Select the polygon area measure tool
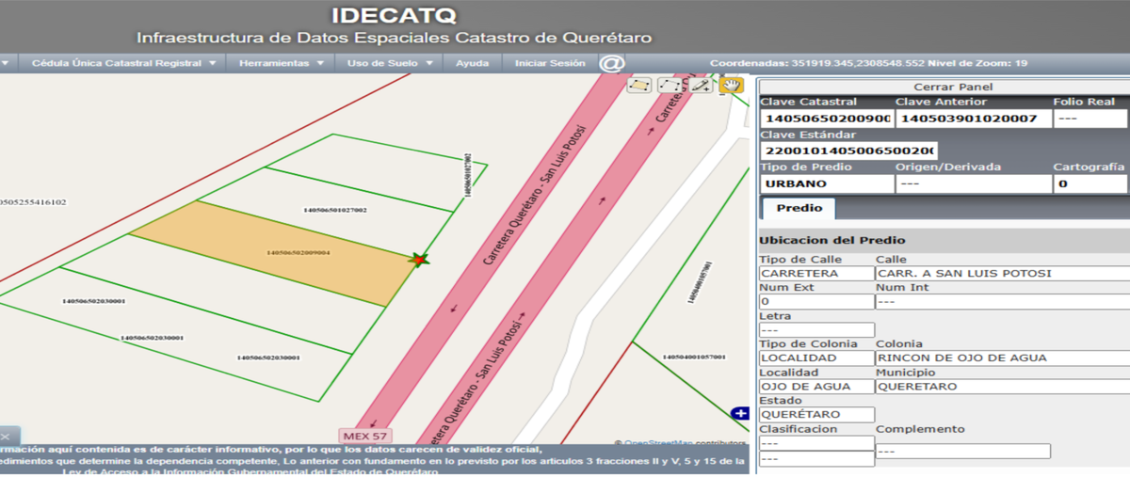Screen dimensions: 1130x477 tap(639, 85)
